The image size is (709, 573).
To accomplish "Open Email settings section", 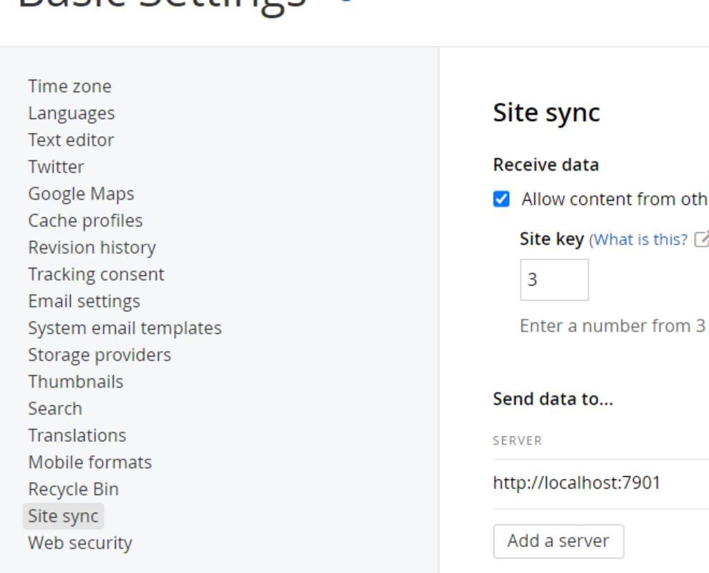I will (x=84, y=302).
